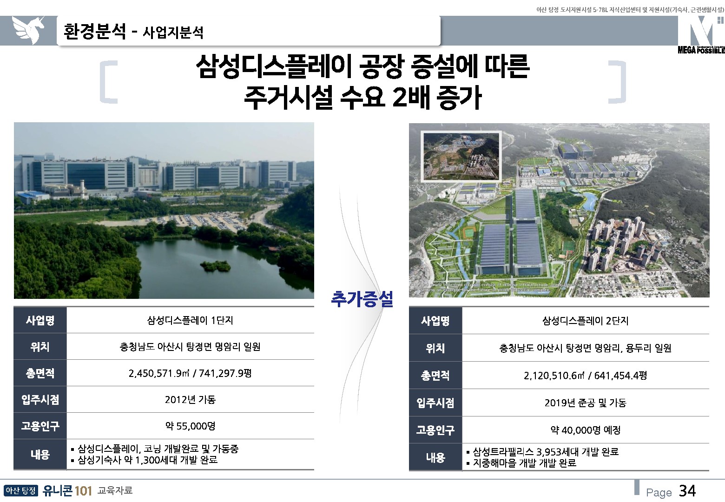Viewport: 725px width, 502px height.
Task: Click the '2012년 가동' cell
Action: tap(190, 400)
